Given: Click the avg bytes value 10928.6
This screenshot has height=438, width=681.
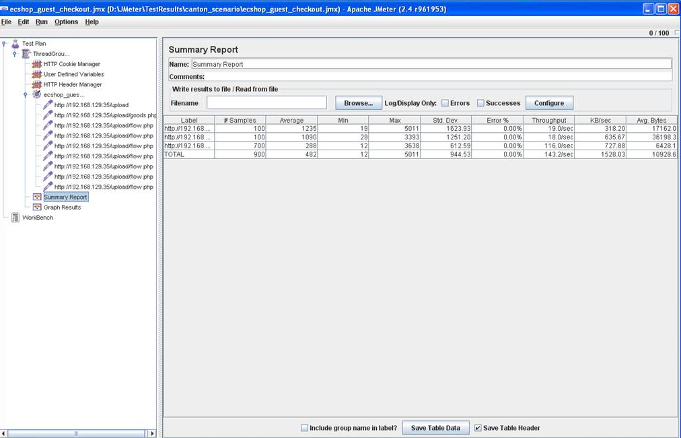Looking at the screenshot, I should pyautogui.click(x=651, y=154).
